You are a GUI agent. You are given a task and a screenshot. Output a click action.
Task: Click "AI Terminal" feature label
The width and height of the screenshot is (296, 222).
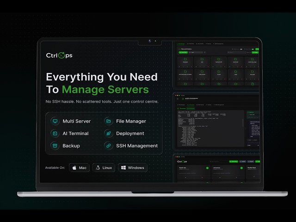[x=75, y=133]
